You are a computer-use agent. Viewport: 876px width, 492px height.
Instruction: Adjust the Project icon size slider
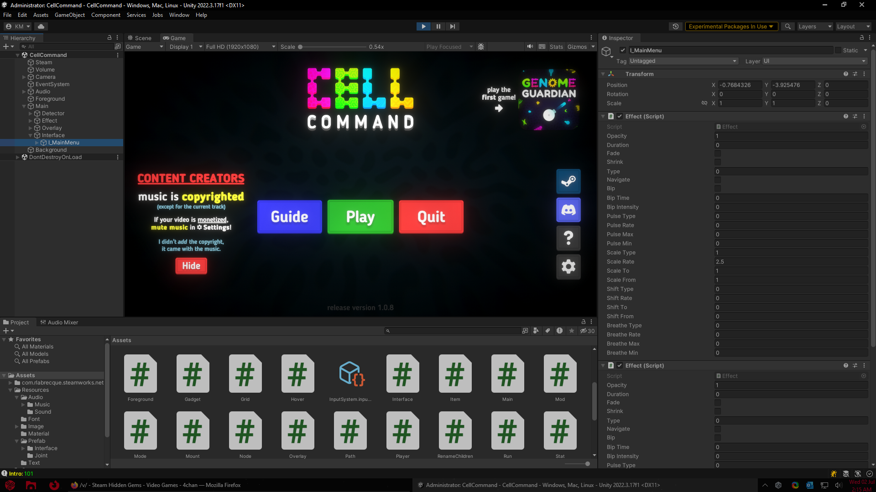point(577,464)
